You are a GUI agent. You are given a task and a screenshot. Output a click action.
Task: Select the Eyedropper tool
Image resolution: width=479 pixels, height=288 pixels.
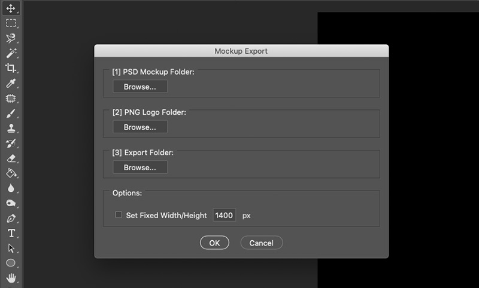[11, 83]
